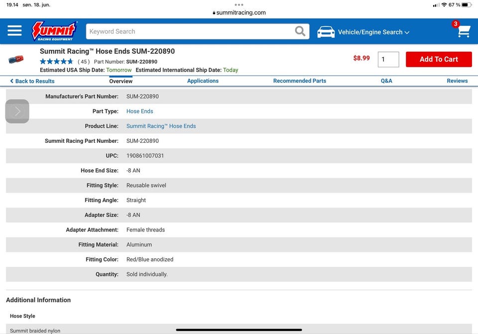The width and height of the screenshot is (478, 334).
Task: Click the quantity input box
Action: (388, 59)
